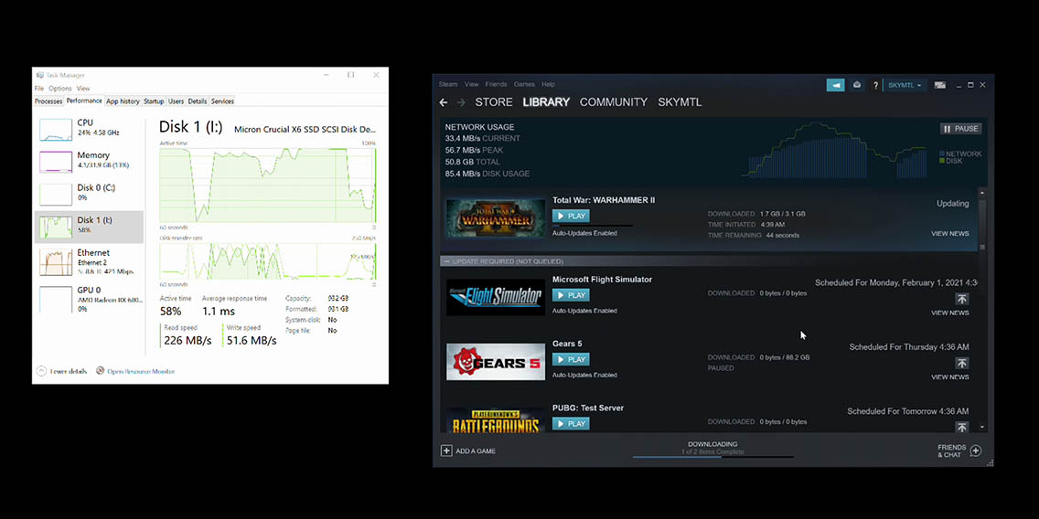Select Disk 0 (C:) in performance list
The height and width of the screenshot is (519, 1039).
[89, 194]
